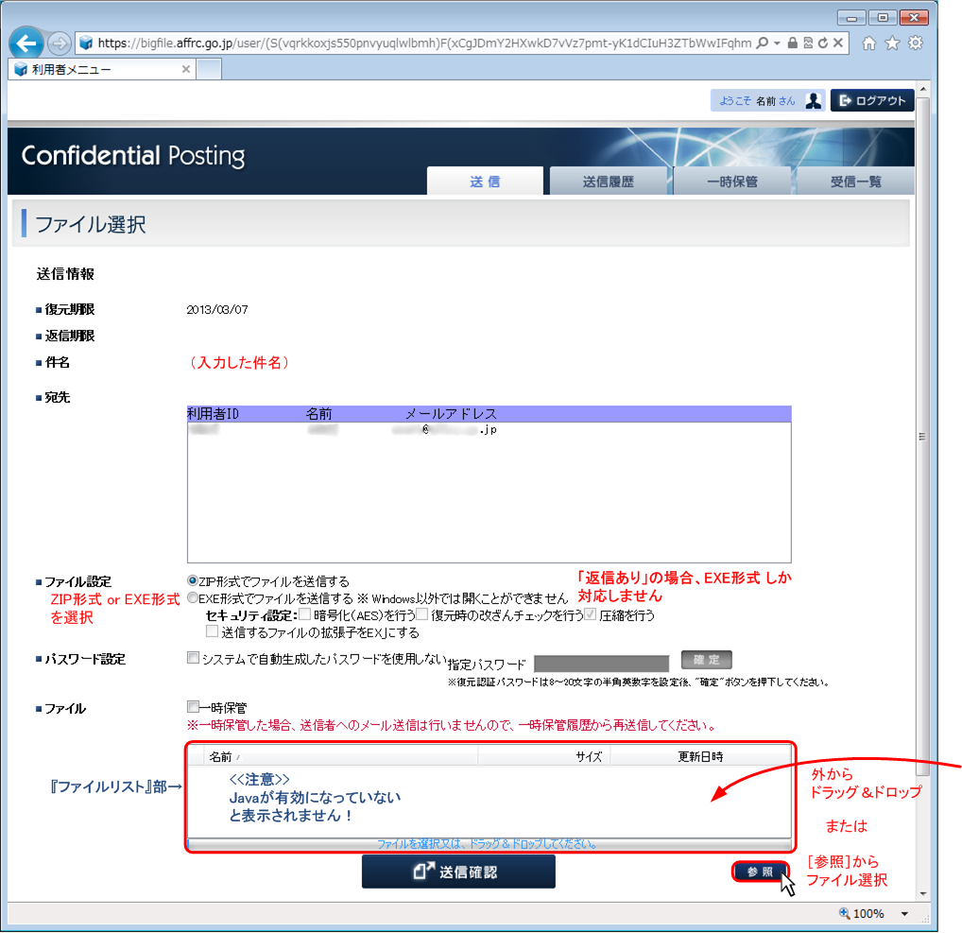Click the security lock icon in address bar
This screenshot has width=962, height=933.
793,43
